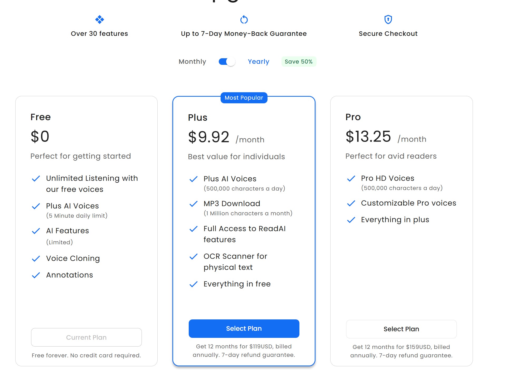Click the diamond features icon

(99, 20)
